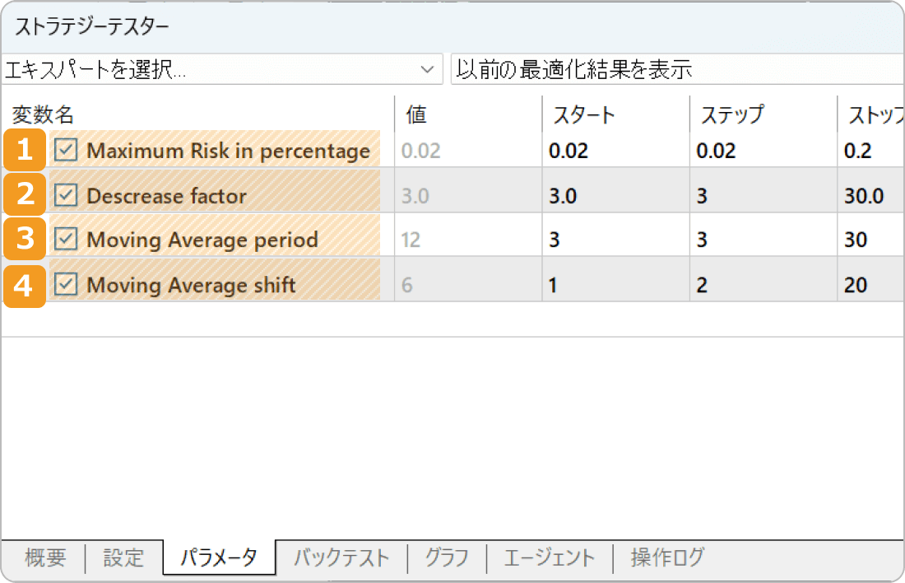Viewport: 905px width, 583px height.
Task: Switch to the 設定 tab
Action: tap(123, 557)
